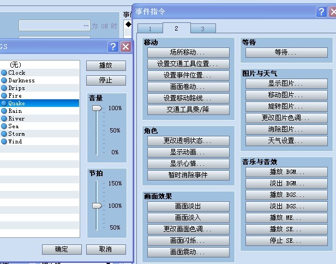Open the 播放 BGS command

(x=286, y=195)
